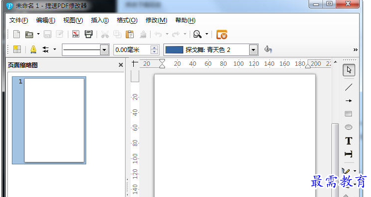Viewport: 371px width, 197px height.
Task: Click the arrow style icon
Action: tap(46, 49)
